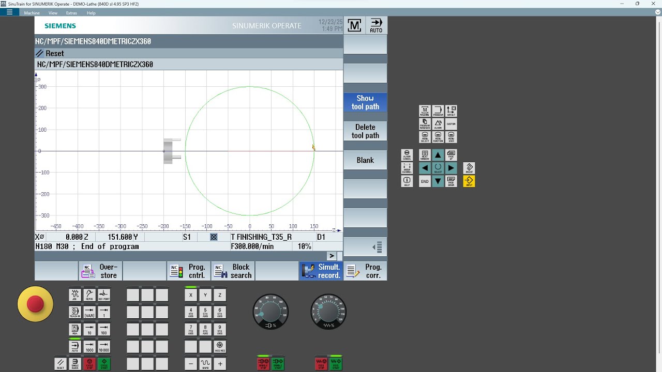
Task: Select the 4th axis key
Action: coord(191,312)
